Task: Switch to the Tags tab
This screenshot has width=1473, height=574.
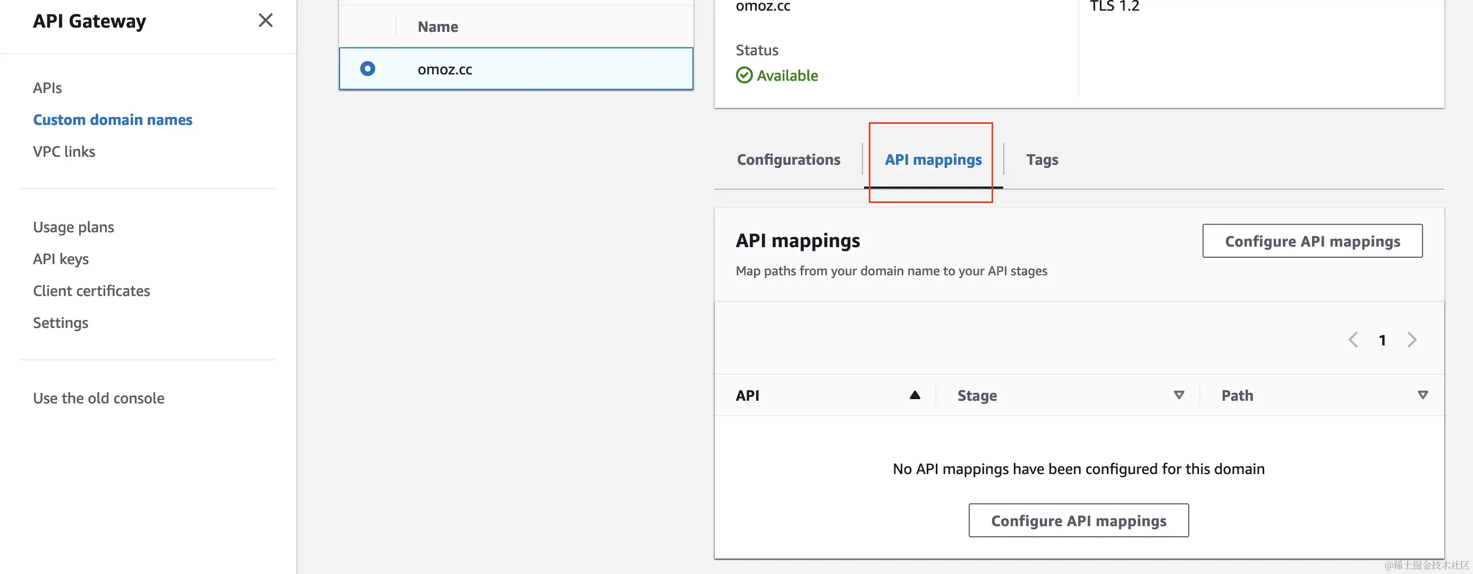Action: point(1042,159)
